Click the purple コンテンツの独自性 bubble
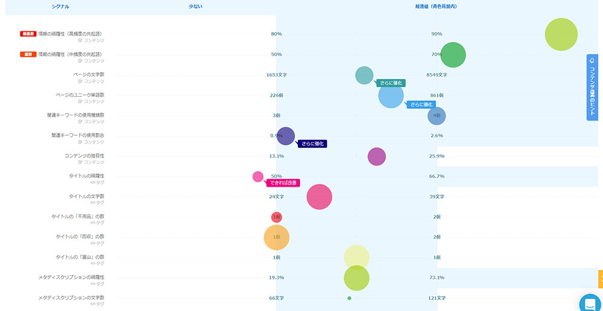Screen dimensions: 603x311 (x=376, y=156)
